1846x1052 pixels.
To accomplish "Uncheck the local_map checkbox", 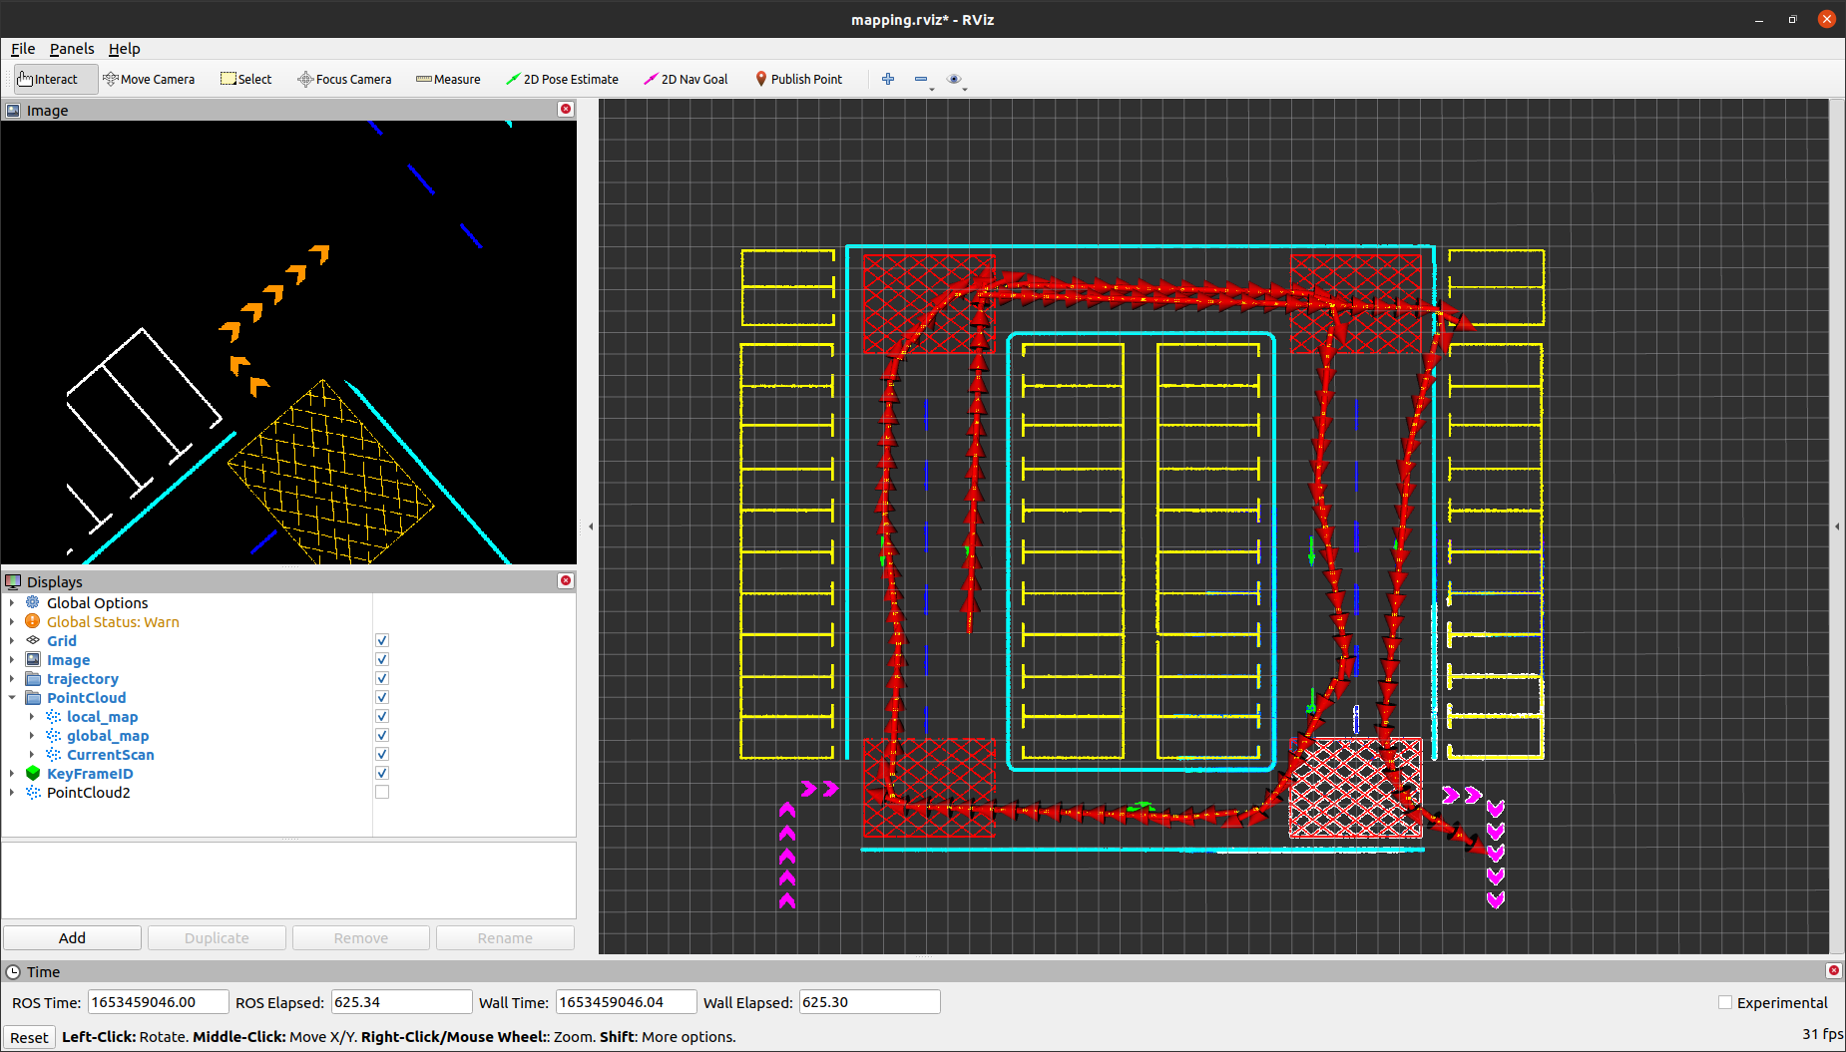I will click(x=382, y=716).
